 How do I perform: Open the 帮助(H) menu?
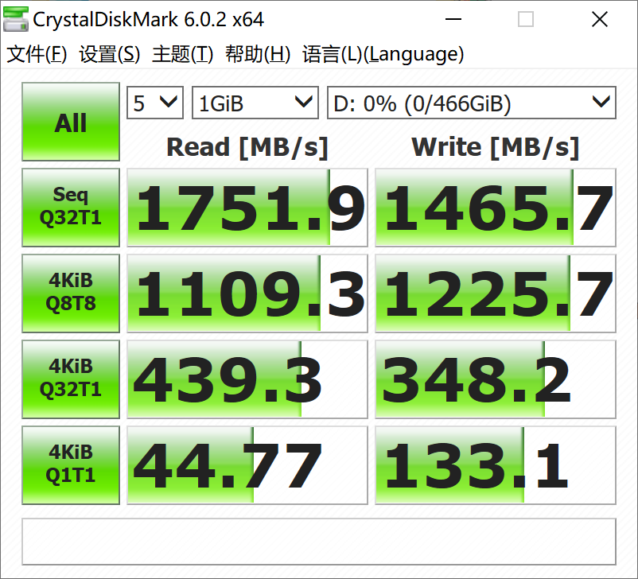click(258, 54)
